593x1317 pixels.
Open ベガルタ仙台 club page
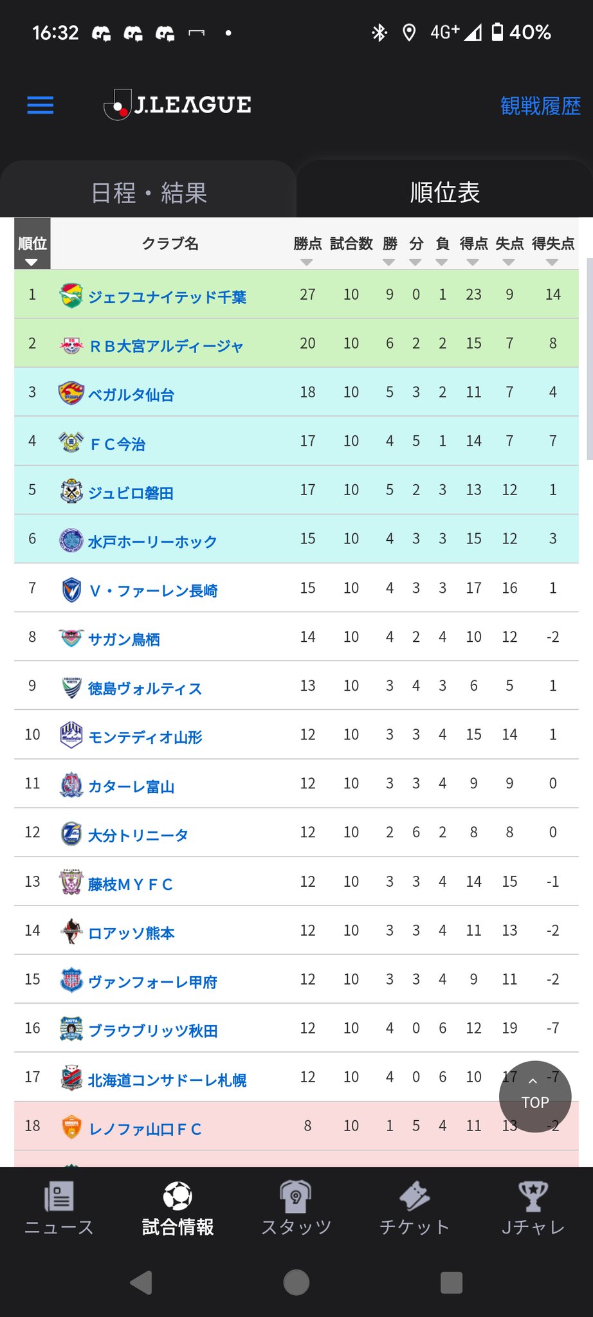pyautogui.click(x=131, y=395)
